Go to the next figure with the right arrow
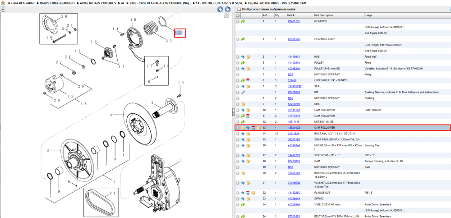Viewport: 451px width, 218px height. pyautogui.click(x=227, y=9)
